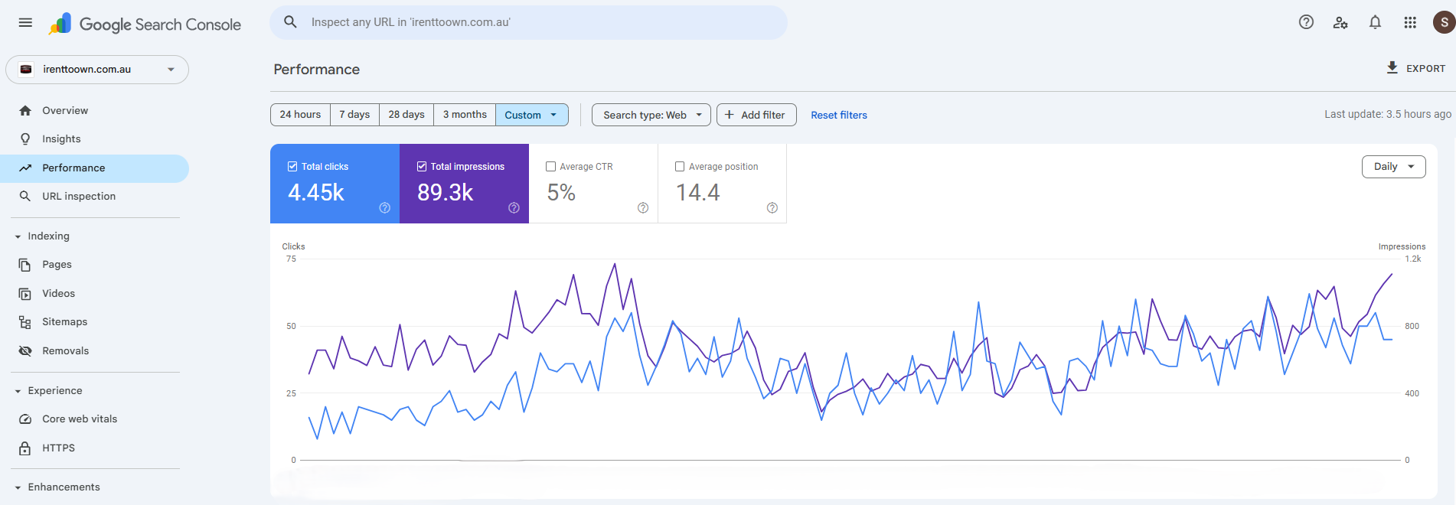Click help icon on Total clicks card
Viewport: 1456px width, 505px height.
[385, 208]
